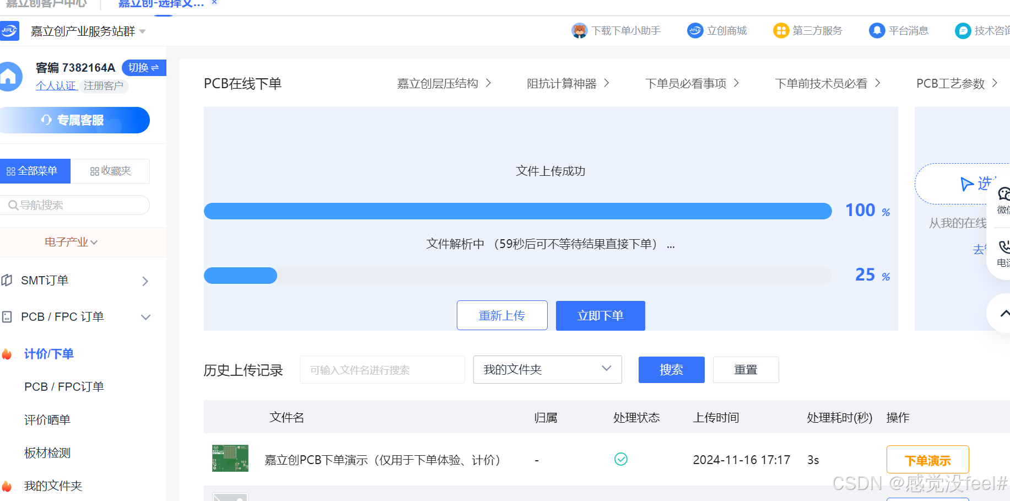Screen dimensions: 1010x501
Task: Switch to the 收藏夹 tab
Action: pos(110,171)
